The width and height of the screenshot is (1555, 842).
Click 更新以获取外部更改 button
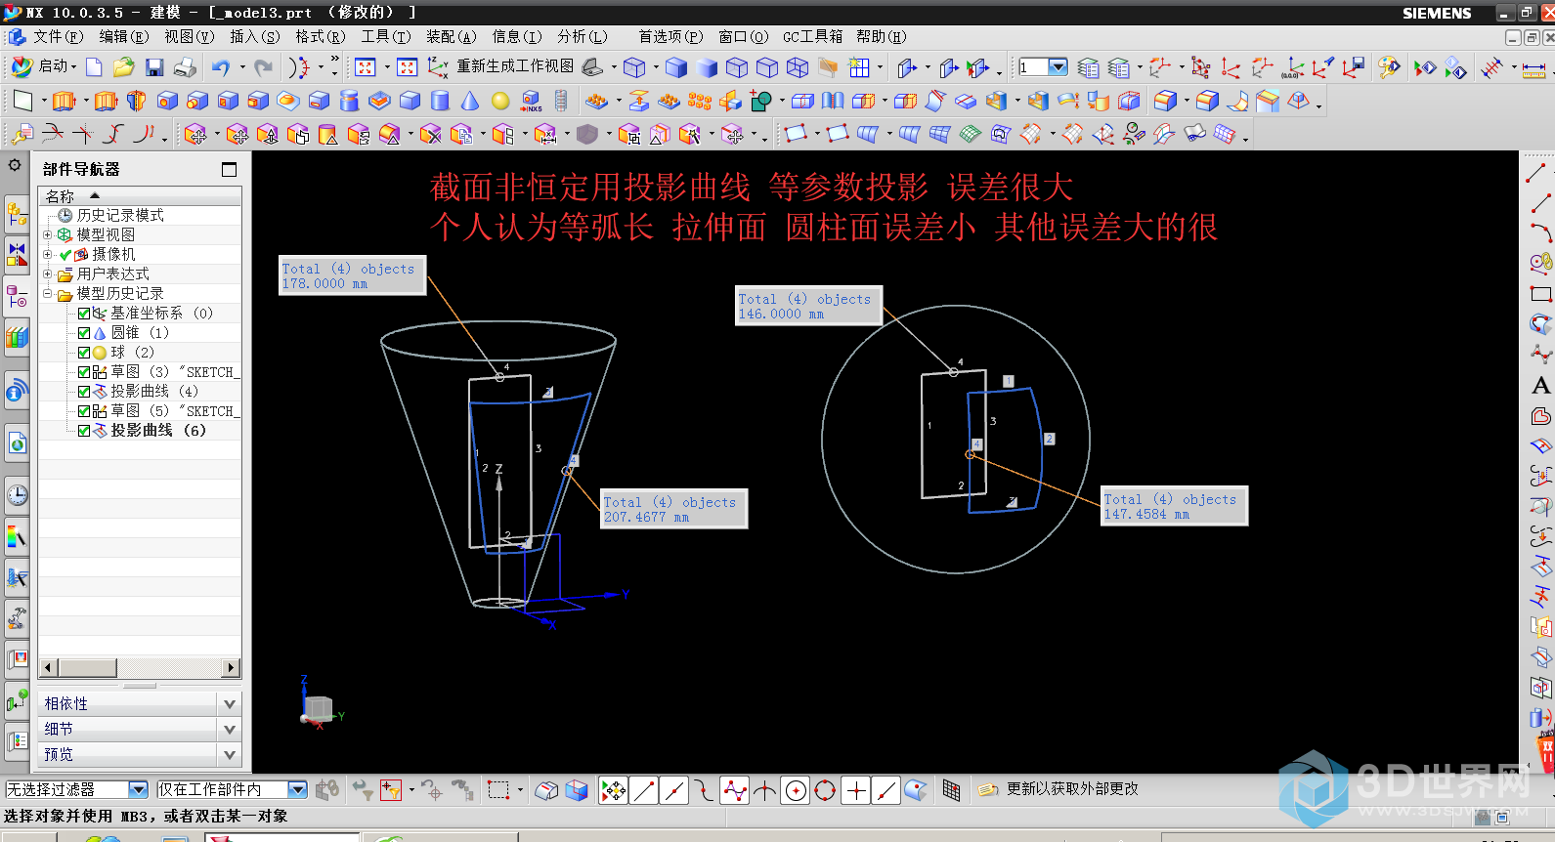tap(1058, 789)
